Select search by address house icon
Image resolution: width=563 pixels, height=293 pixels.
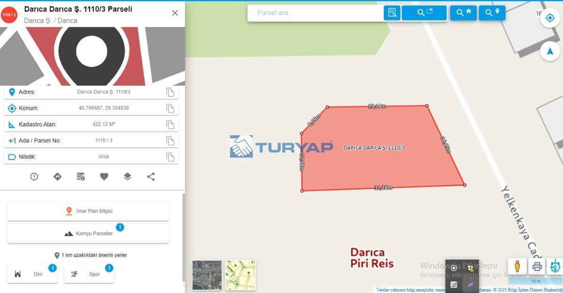point(464,13)
